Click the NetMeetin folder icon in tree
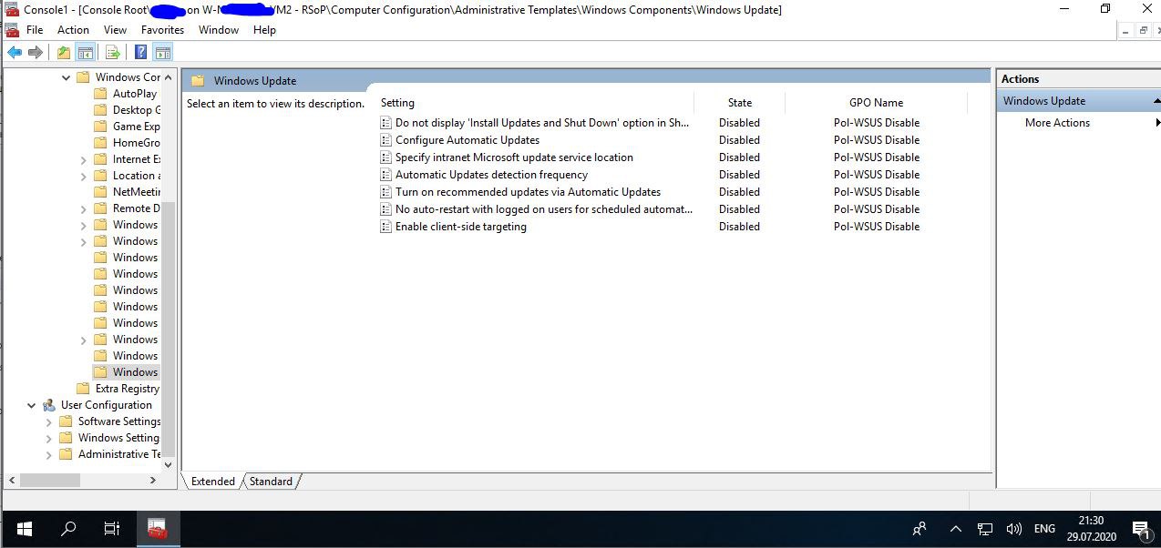Image resolution: width=1161 pixels, height=548 pixels. point(100,192)
